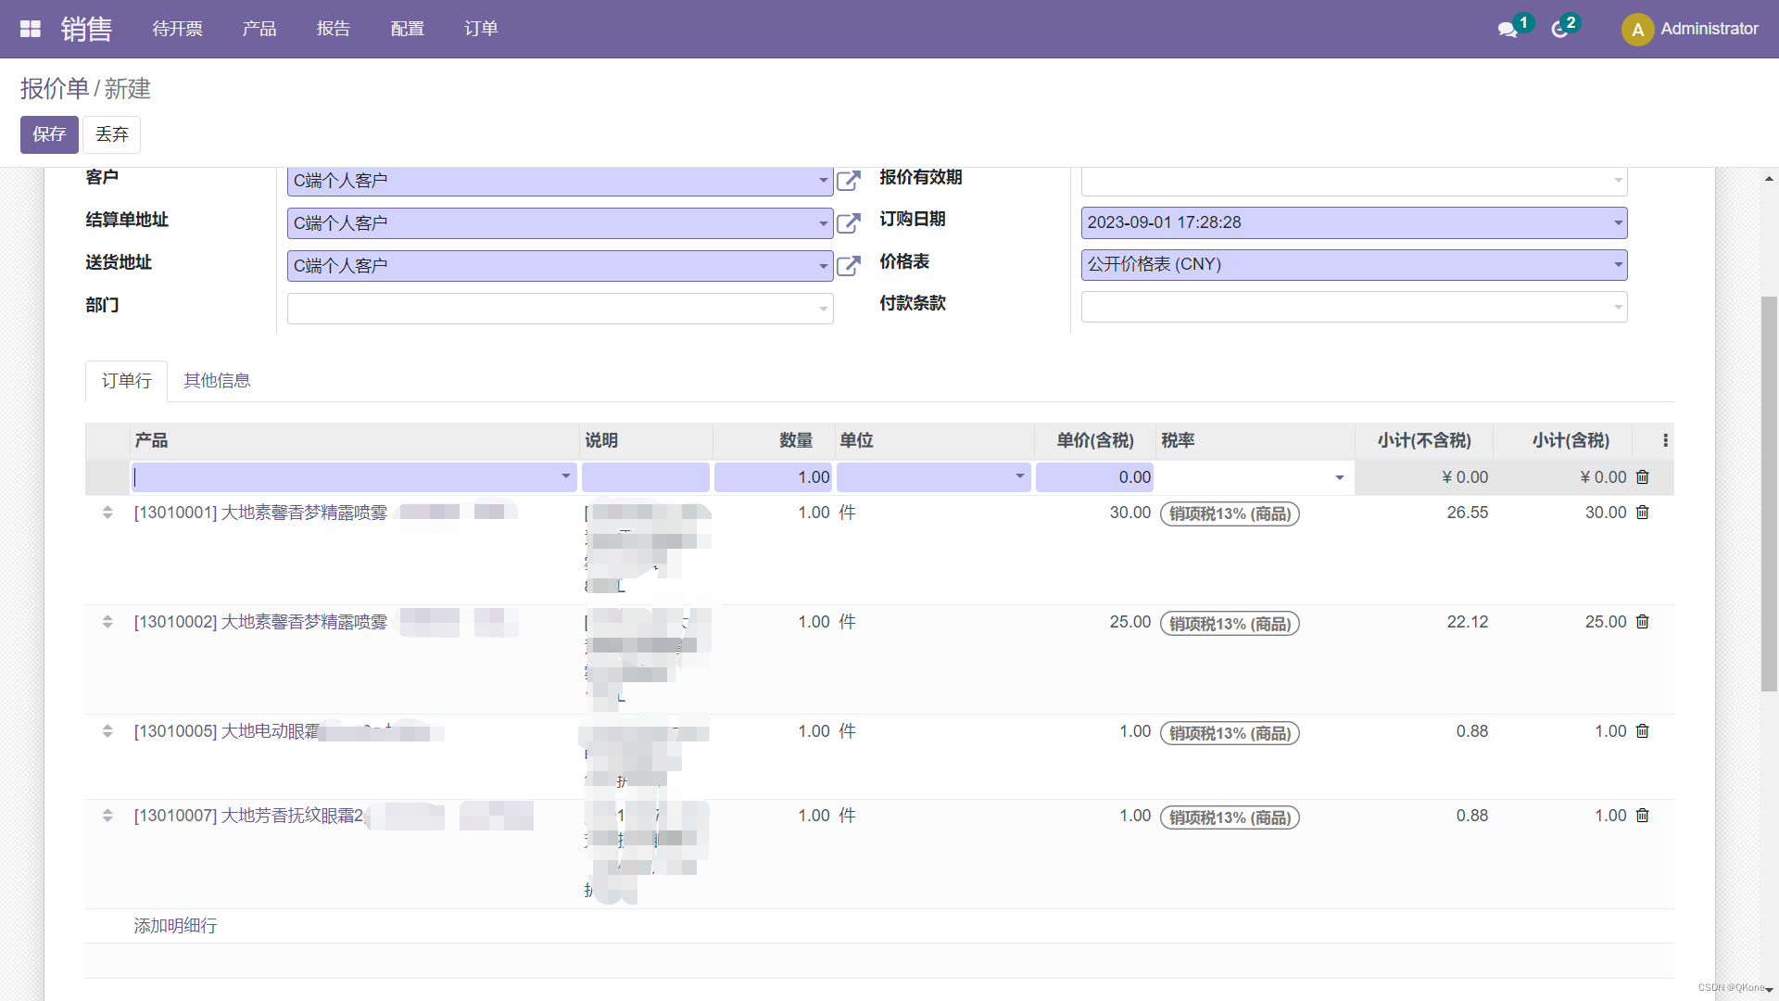The image size is (1779, 1001).
Task: Open the external link beside 结算单地址 field
Action: [848, 223]
